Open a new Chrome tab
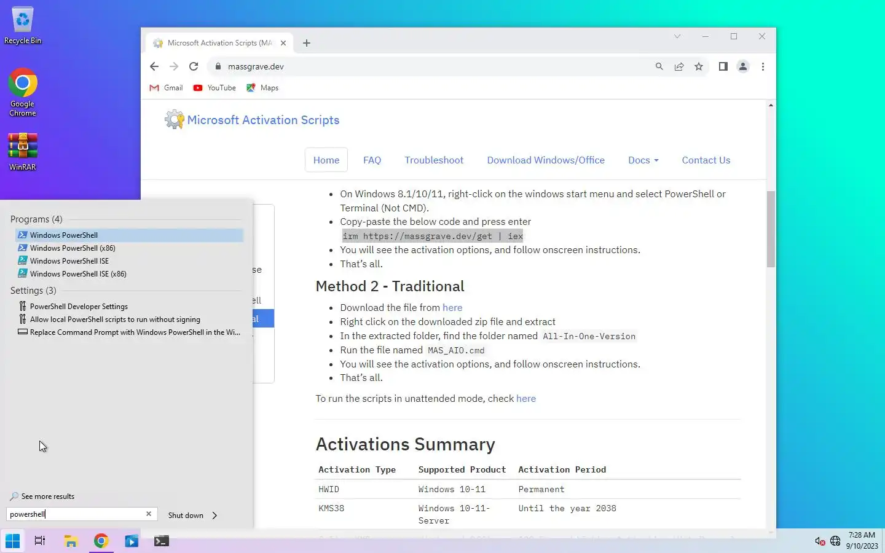 pyautogui.click(x=307, y=43)
